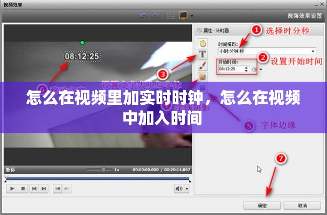Click the undo arrow in the top toolbar
Screen dimensions: 327x215
[143, 16]
